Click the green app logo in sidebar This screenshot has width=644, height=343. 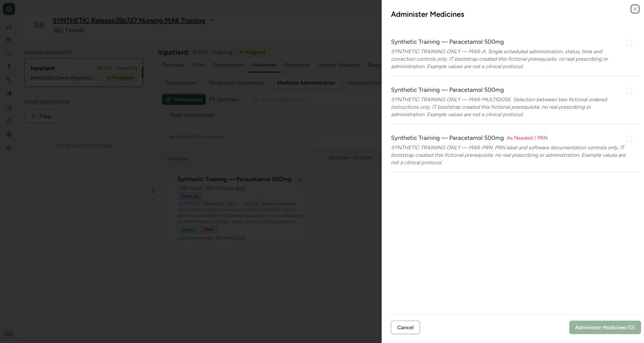[9, 9]
